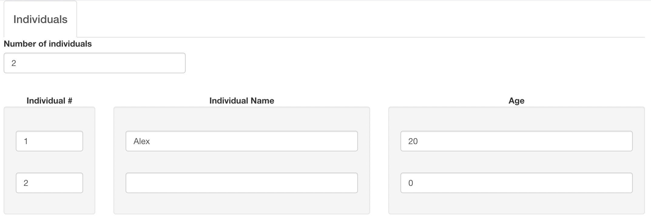The width and height of the screenshot is (651, 221).
Task: Click gray panel area above the Alex field
Action: pos(241,119)
